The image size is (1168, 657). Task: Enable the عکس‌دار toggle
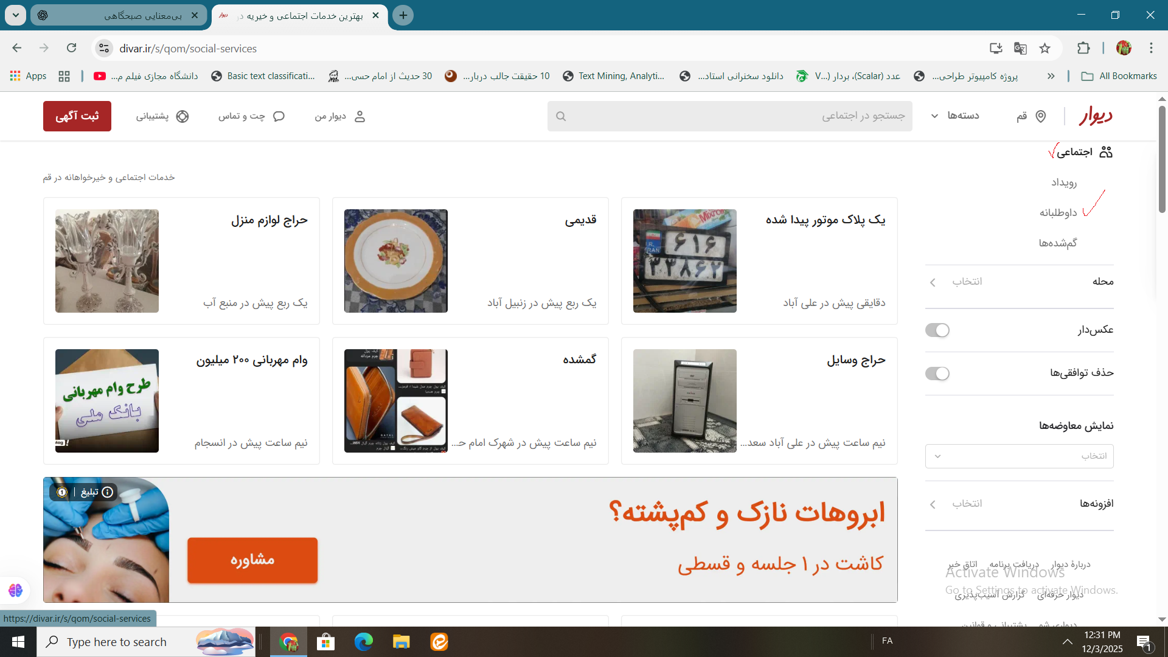click(937, 330)
